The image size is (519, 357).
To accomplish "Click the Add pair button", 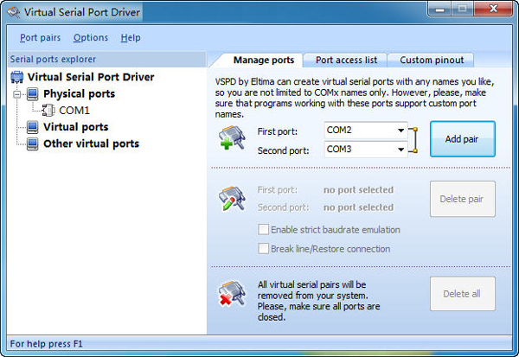I will [x=463, y=139].
